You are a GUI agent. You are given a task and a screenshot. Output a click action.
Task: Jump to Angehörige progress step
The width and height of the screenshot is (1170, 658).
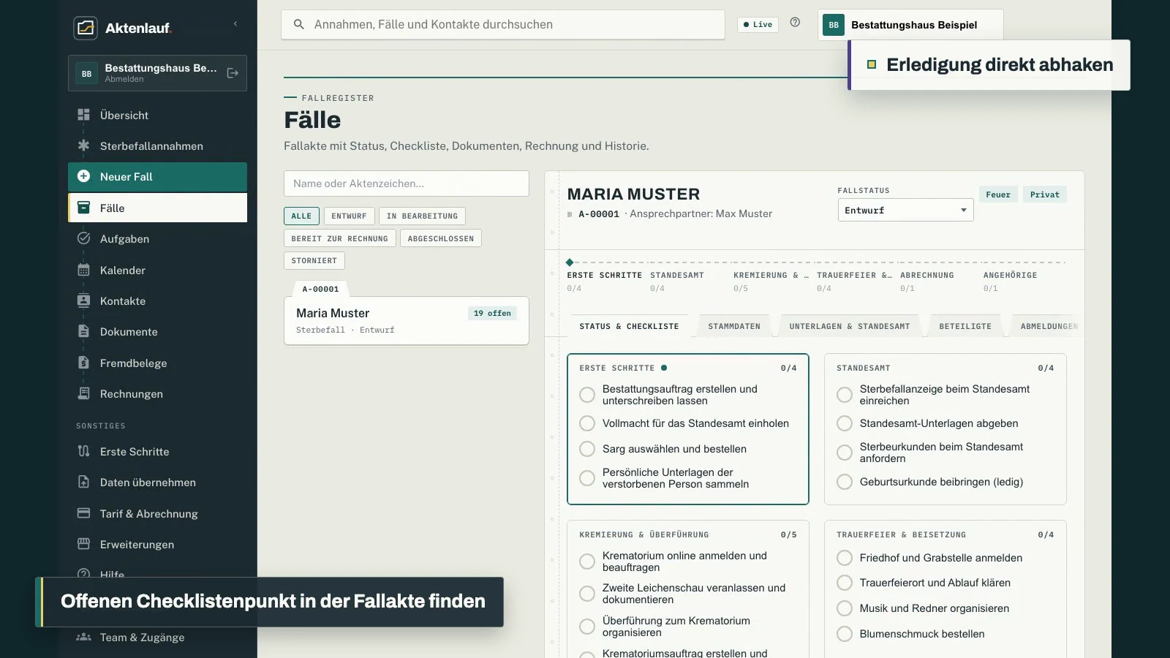coord(1011,281)
